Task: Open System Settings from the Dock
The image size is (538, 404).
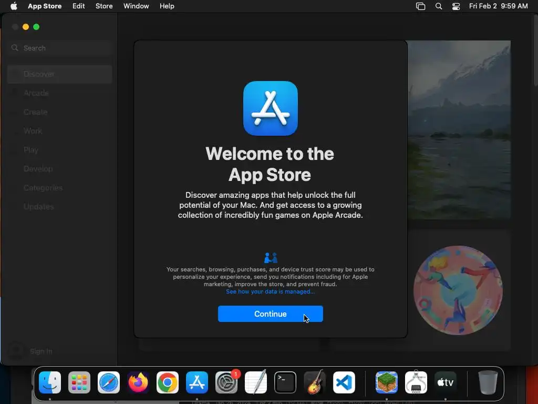Action: pos(226,382)
